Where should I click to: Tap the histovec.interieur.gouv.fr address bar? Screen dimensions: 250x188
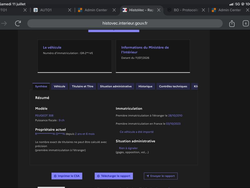click(125, 23)
